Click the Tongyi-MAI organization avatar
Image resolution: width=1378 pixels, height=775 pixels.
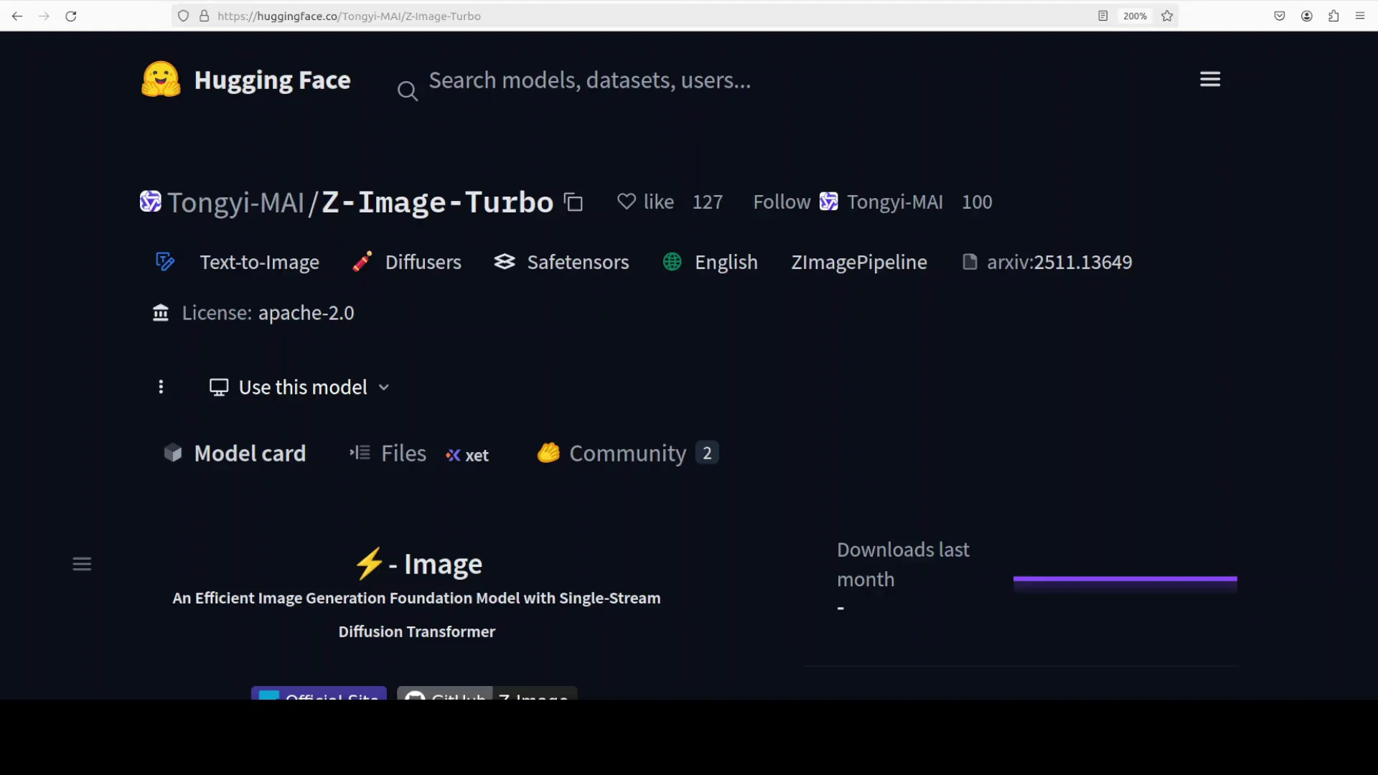click(x=150, y=202)
